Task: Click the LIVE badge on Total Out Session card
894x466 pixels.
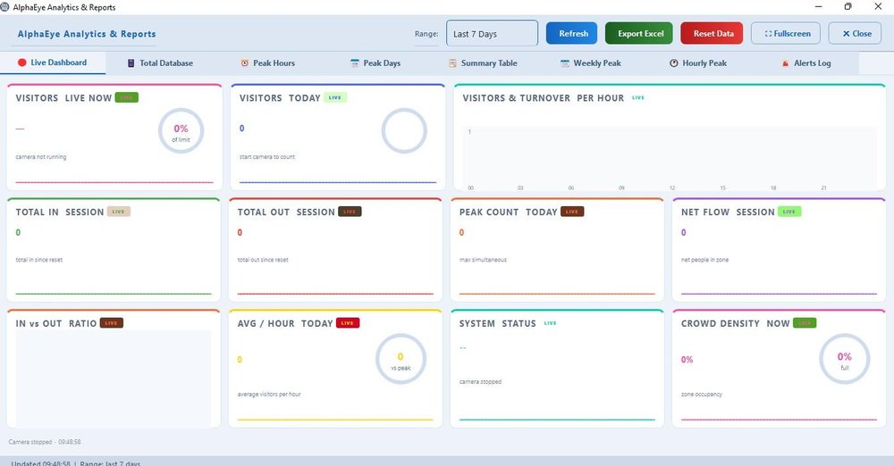Action: click(x=350, y=212)
